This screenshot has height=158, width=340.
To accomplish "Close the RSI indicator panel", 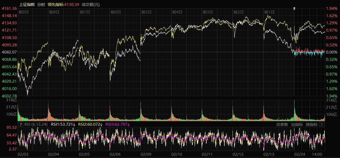I will (322, 124).
